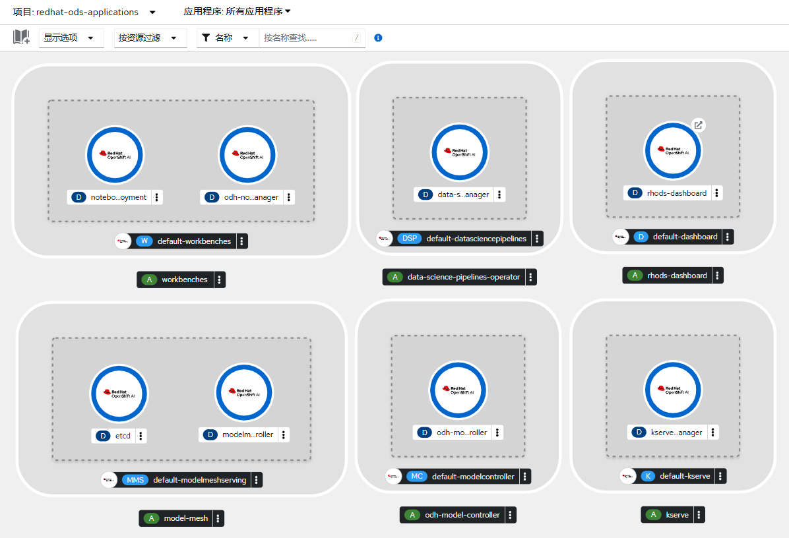Viewport: 789px width, 538px height.
Task: Open the project redhat-ods-applications dropdown
Action: pos(84,12)
